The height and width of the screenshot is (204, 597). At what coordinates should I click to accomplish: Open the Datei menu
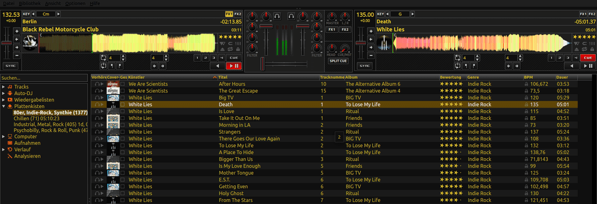click(x=8, y=3)
